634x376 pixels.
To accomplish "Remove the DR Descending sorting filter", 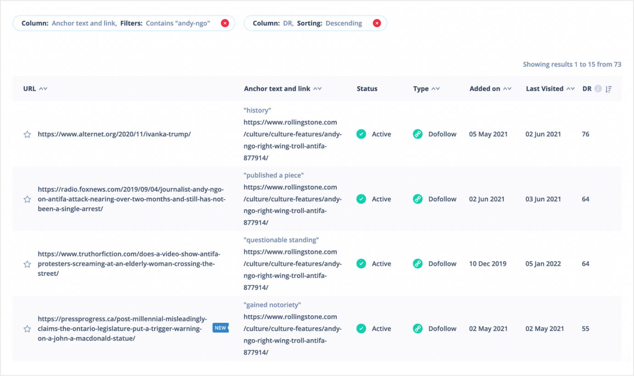I will 377,23.
